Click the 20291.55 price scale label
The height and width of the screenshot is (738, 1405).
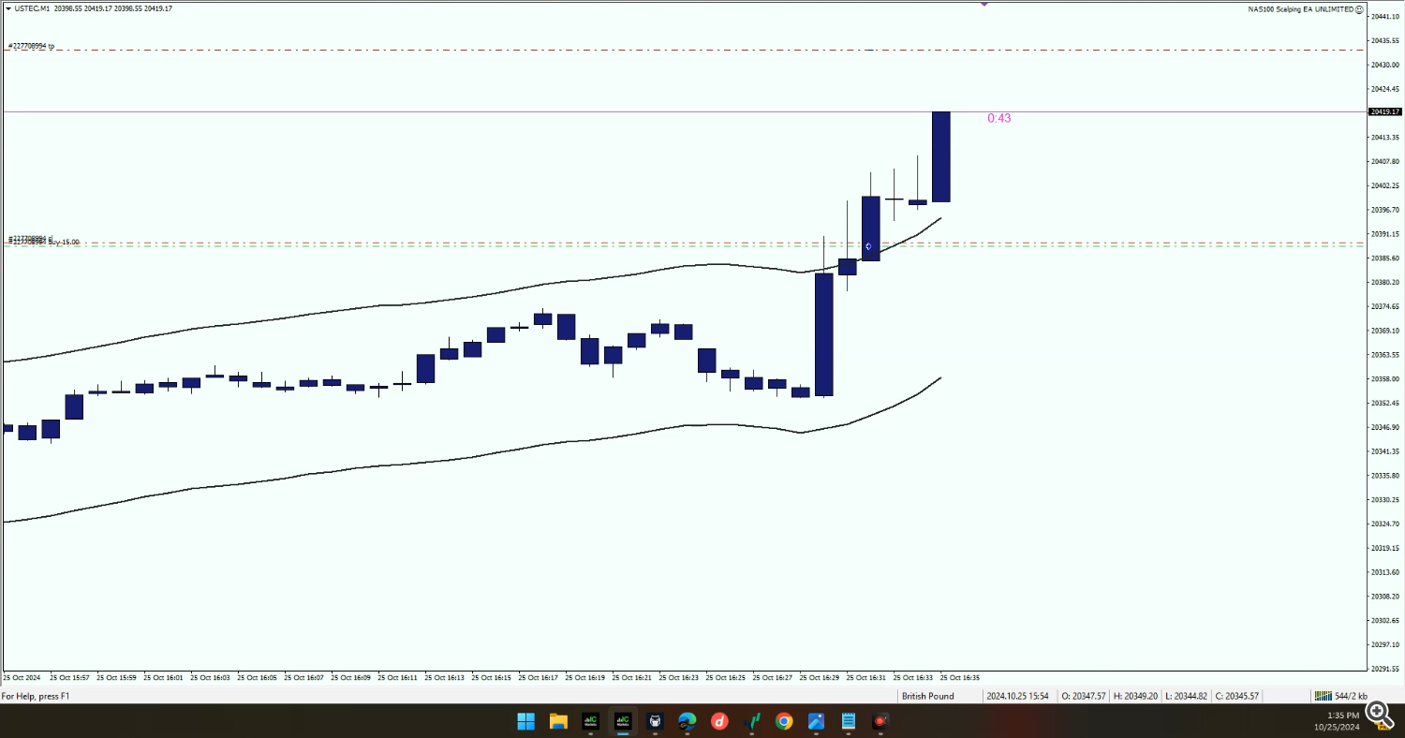1385,669
